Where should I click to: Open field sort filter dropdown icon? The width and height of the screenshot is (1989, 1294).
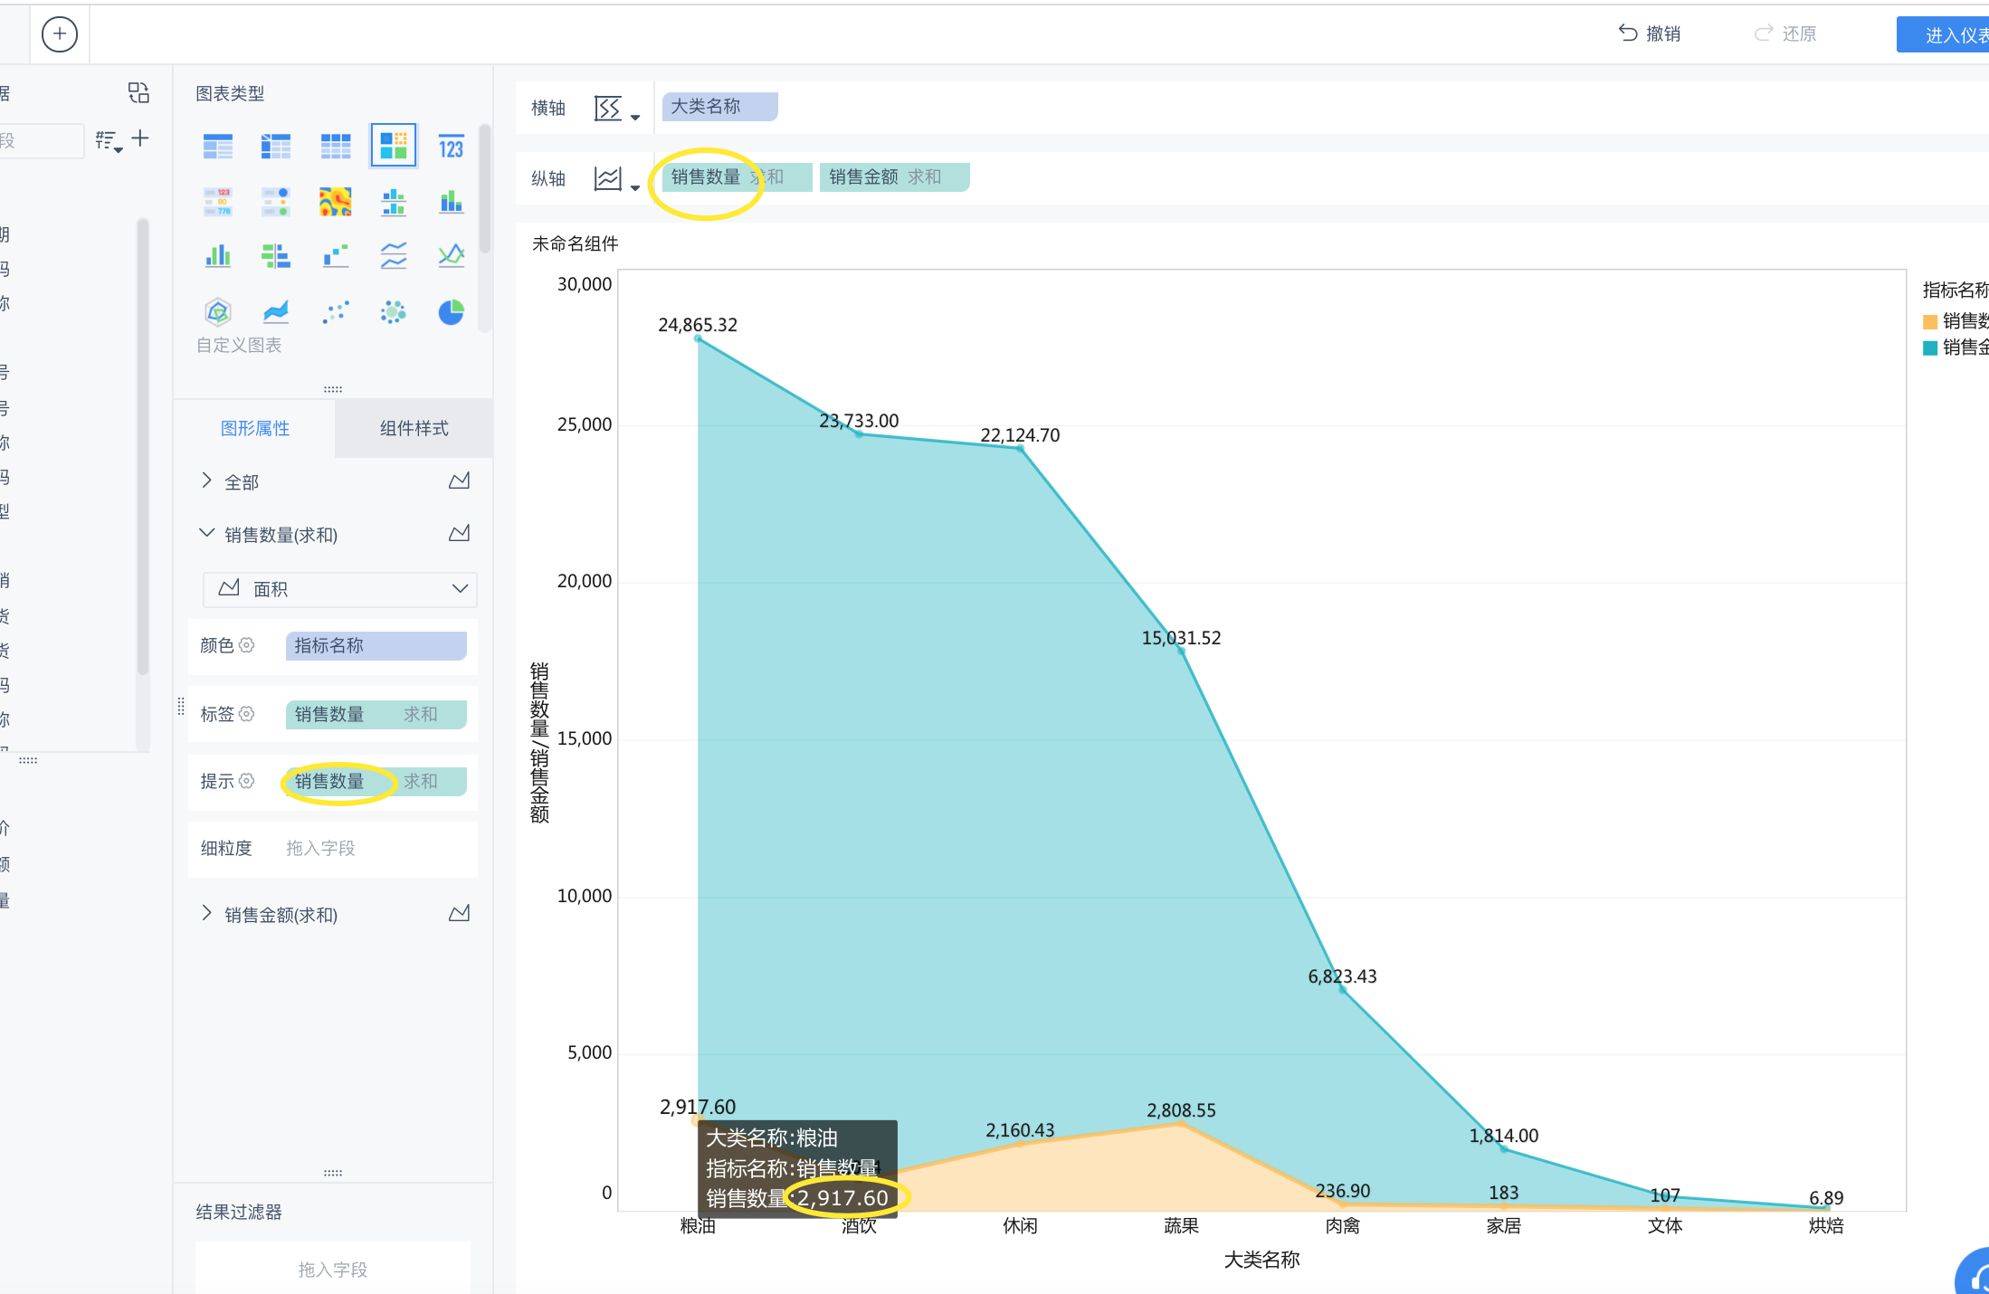109,141
